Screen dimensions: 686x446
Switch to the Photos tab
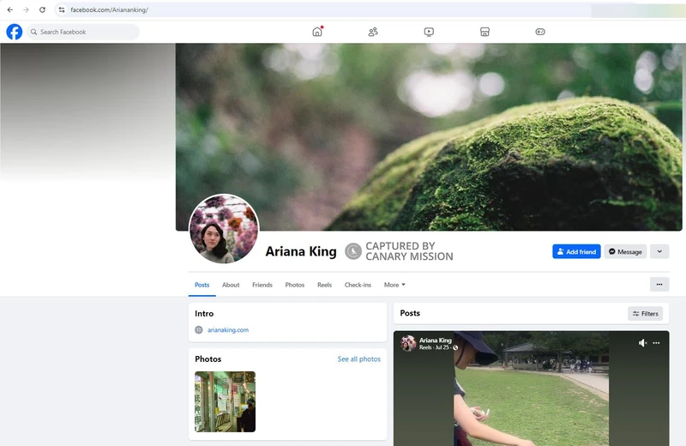click(295, 285)
